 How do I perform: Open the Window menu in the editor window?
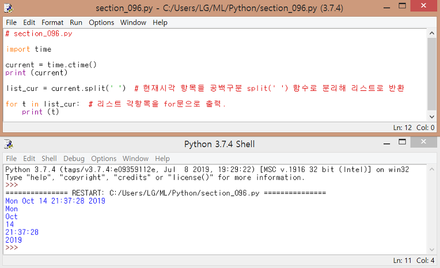click(x=133, y=22)
